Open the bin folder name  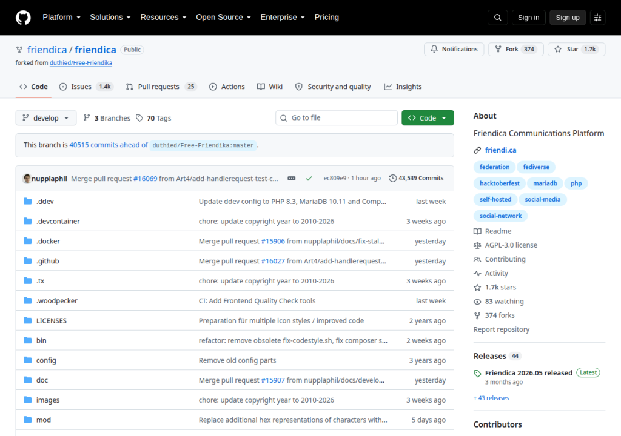[41, 340]
